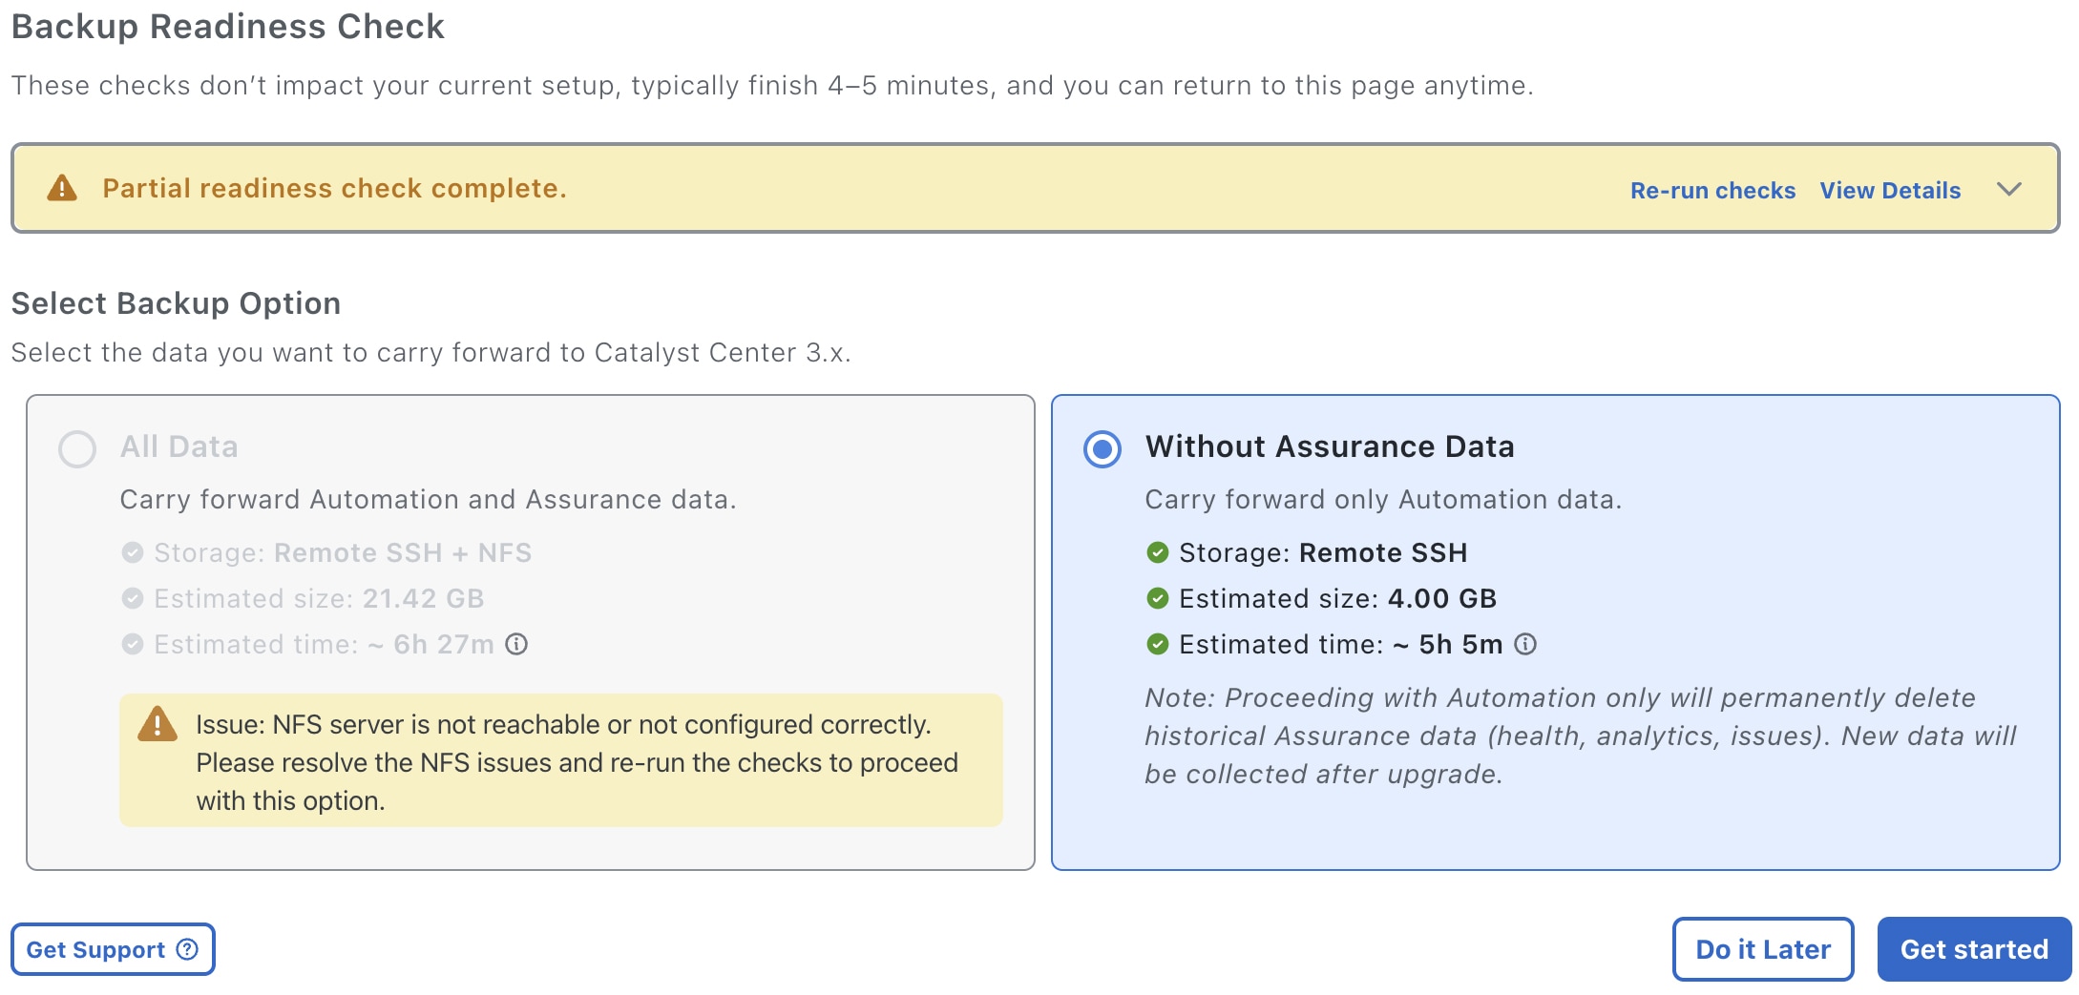Re-run checks from the banner
The height and width of the screenshot is (995, 2079).
(x=1712, y=190)
